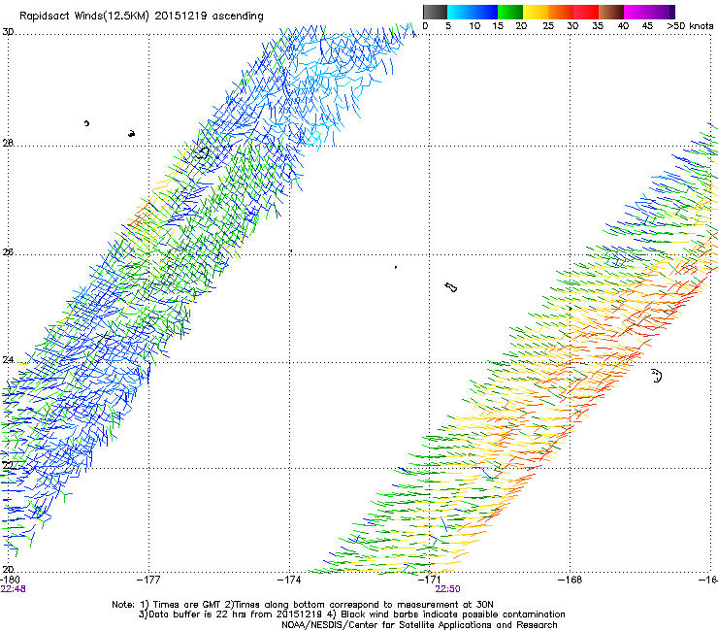Select the '-168' longitude axis label
Viewport: 718px width, 631px height.
[571, 580]
